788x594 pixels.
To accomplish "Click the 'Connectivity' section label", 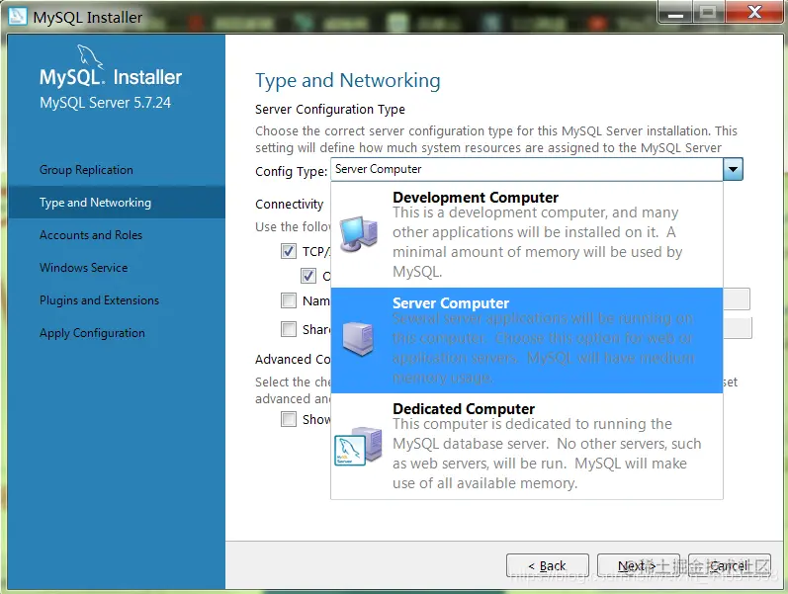I will (290, 204).
